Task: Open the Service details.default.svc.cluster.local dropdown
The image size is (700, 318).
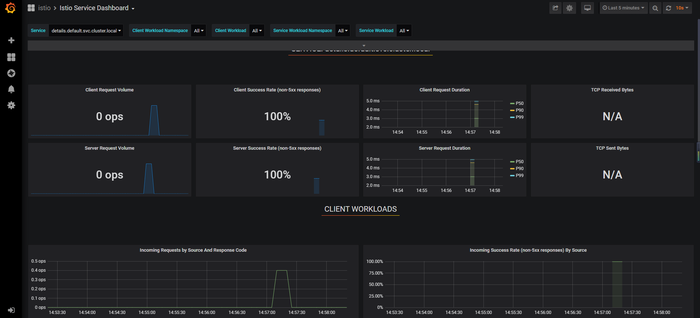Action: point(86,31)
